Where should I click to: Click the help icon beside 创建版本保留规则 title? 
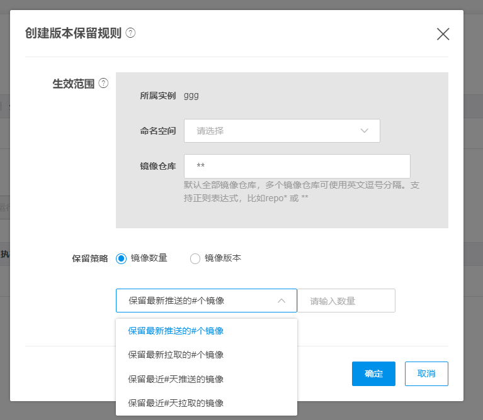(x=130, y=33)
